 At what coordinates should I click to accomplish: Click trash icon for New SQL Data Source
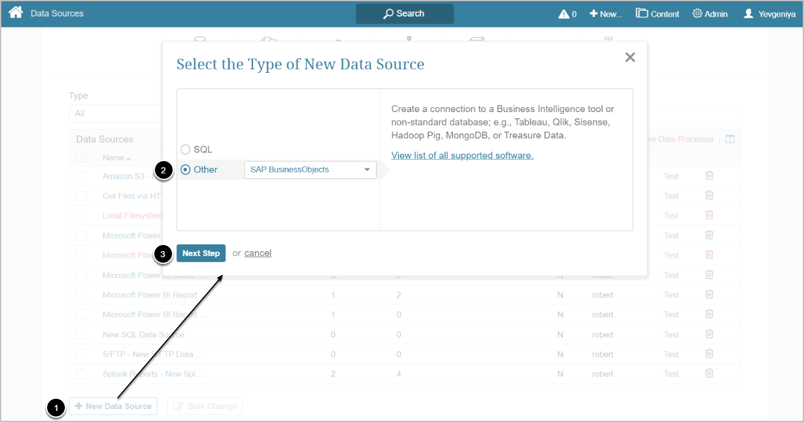click(x=709, y=334)
